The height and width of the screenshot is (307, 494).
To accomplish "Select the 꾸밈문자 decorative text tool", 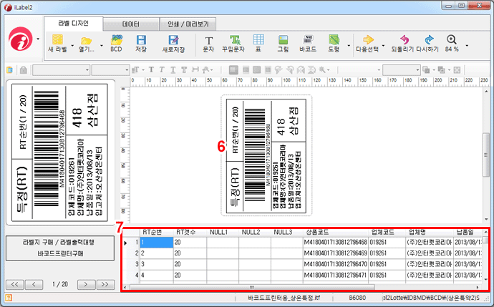I will [233, 43].
